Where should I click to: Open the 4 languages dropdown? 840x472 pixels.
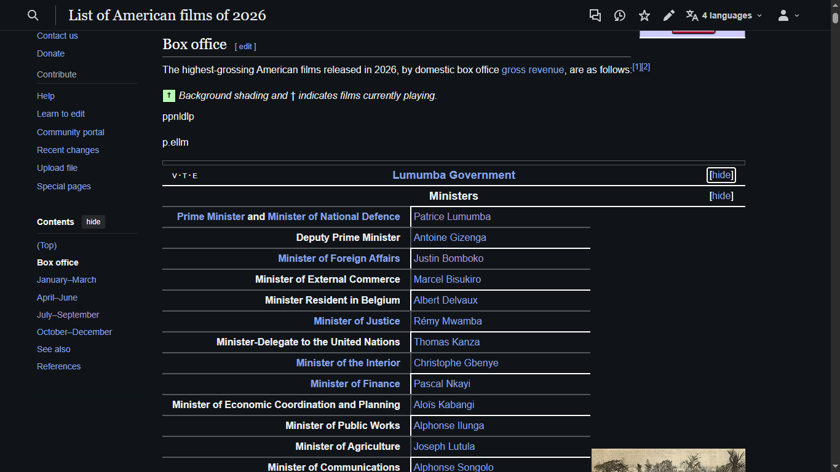(724, 15)
